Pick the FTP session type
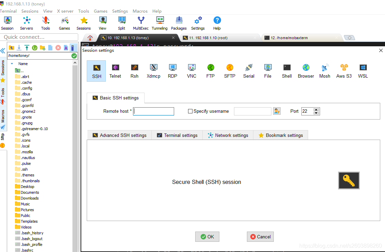The image size is (385, 252). pyautogui.click(x=211, y=71)
